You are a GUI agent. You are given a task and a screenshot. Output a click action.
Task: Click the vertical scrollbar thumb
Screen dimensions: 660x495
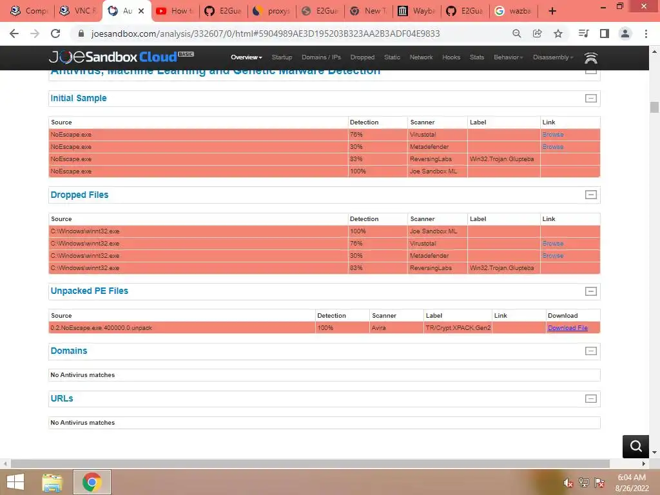654,107
